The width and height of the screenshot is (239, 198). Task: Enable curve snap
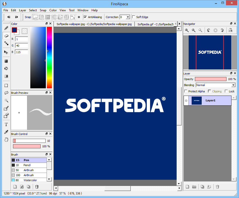pos(73,17)
